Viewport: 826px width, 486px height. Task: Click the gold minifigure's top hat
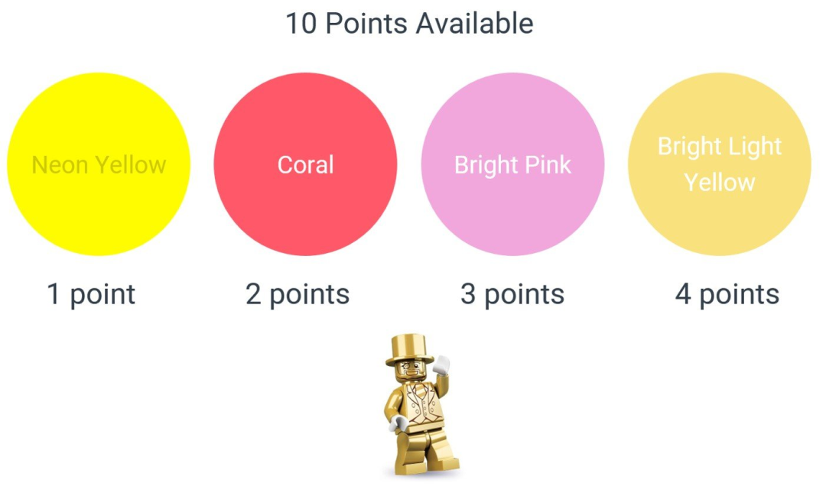(x=409, y=348)
